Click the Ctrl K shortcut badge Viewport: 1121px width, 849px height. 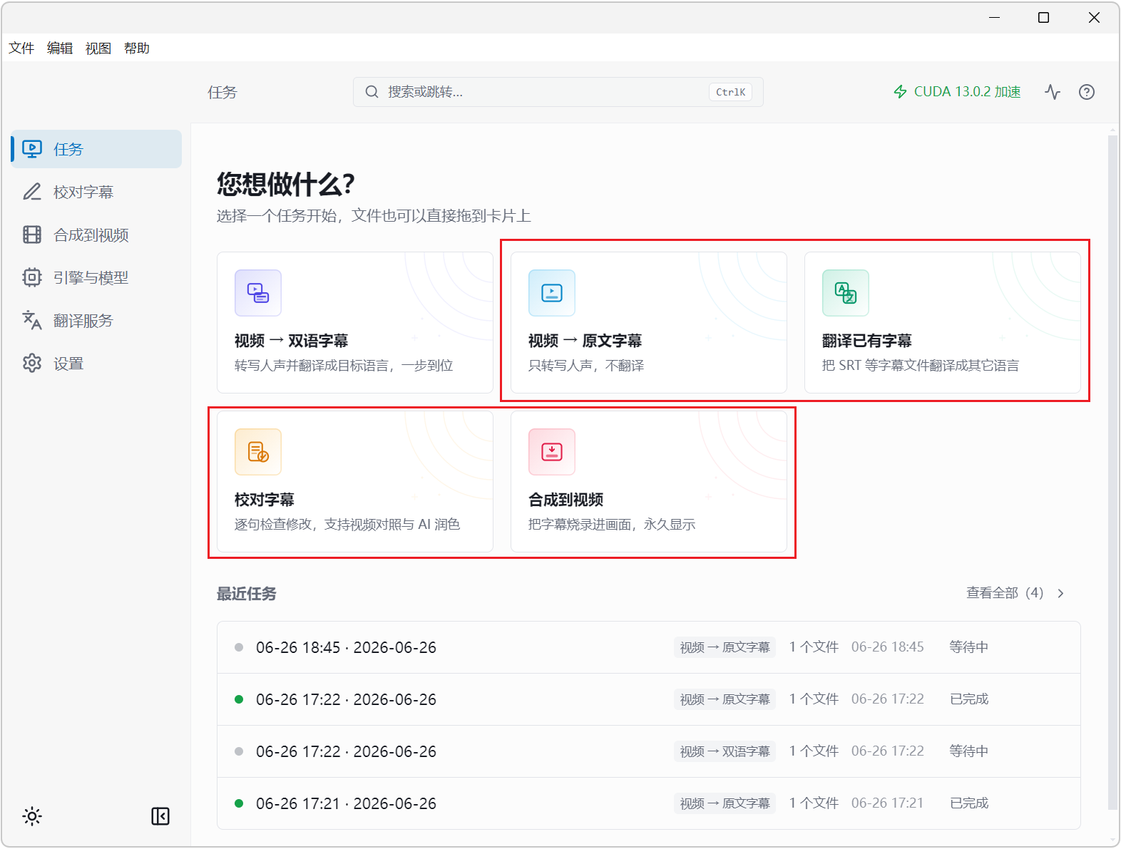[730, 92]
